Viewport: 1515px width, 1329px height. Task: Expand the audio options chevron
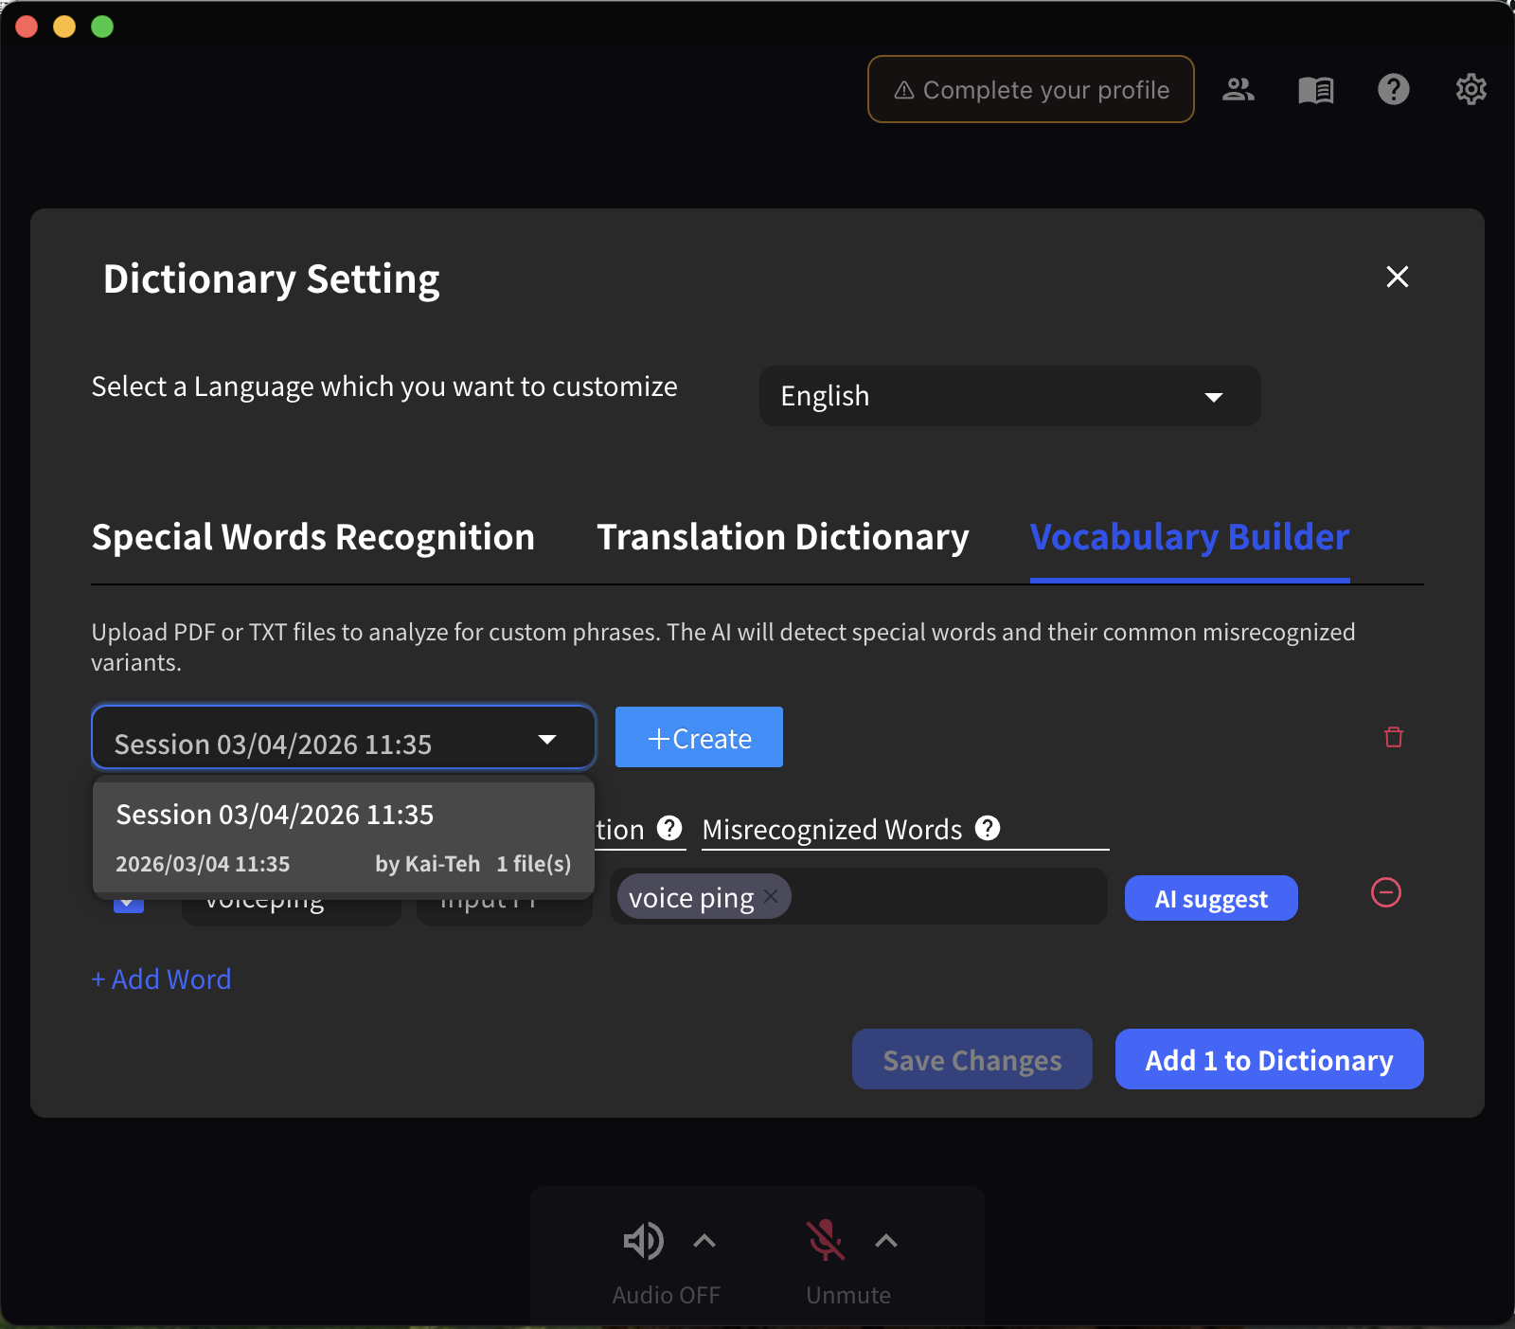point(704,1241)
